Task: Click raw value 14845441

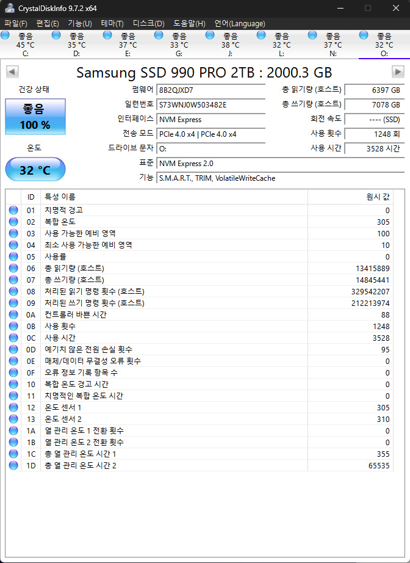Action: click(373, 280)
